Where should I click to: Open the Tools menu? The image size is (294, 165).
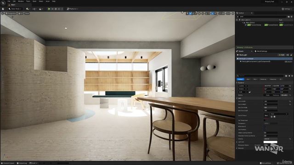[28, 1]
